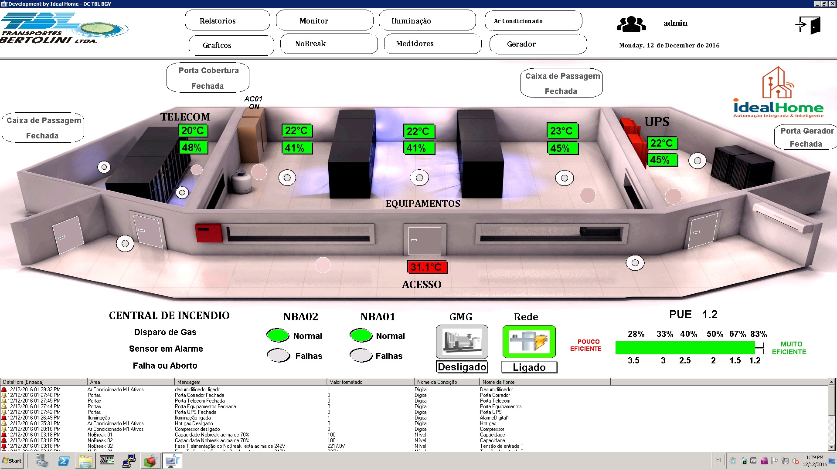Select the 'Hot gas Desligado' alarm row
Viewport: 837px width, 470px height.
(414, 423)
